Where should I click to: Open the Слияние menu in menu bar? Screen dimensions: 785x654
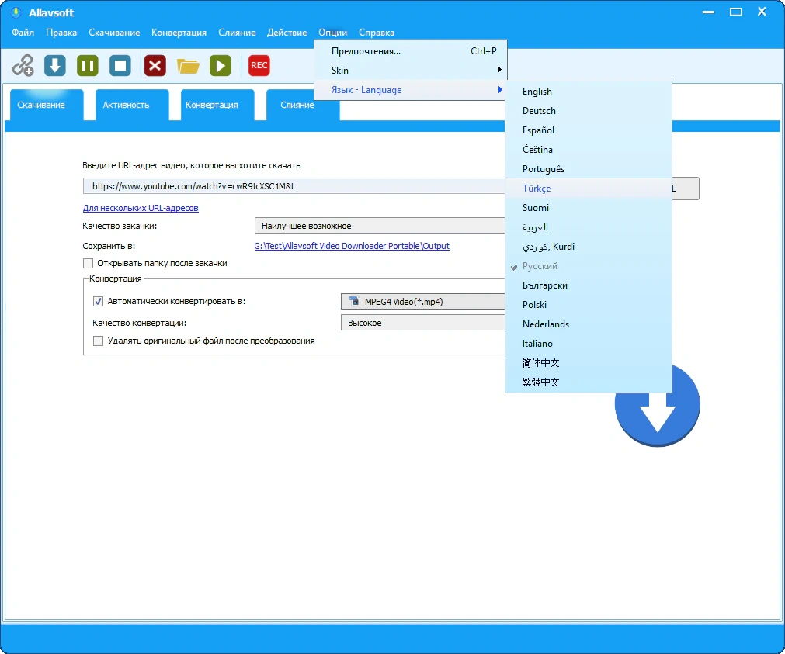tap(237, 33)
